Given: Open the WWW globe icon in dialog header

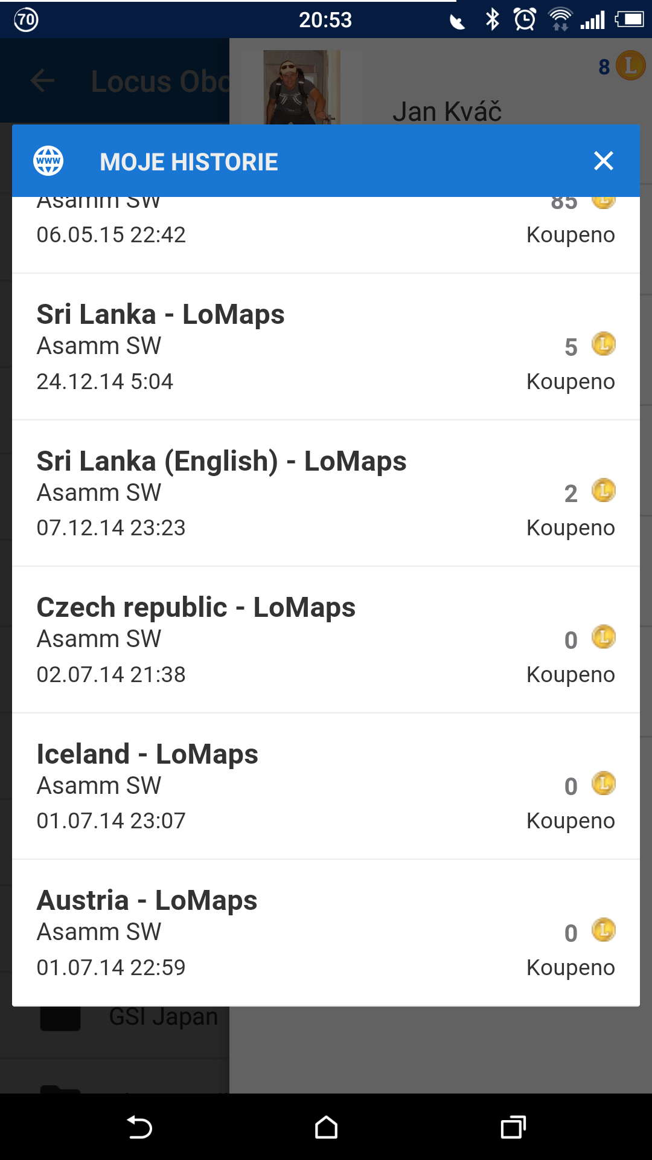Looking at the screenshot, I should click(48, 161).
